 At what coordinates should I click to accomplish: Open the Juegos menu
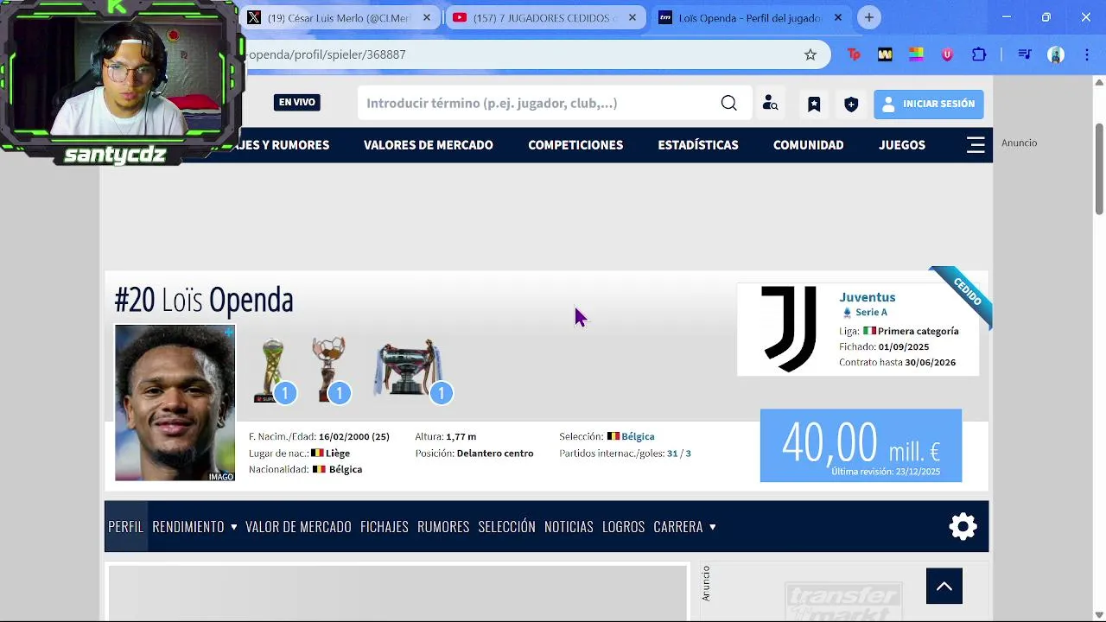point(902,145)
